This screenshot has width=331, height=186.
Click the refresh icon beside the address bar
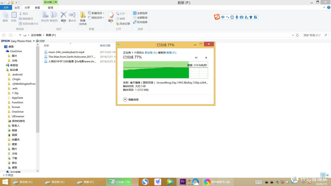tap(297, 35)
